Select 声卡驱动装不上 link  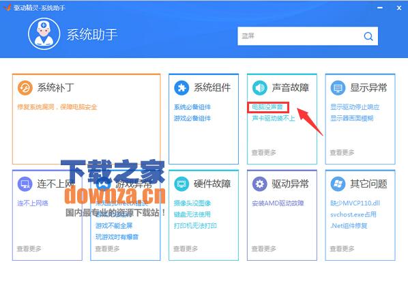point(274,118)
